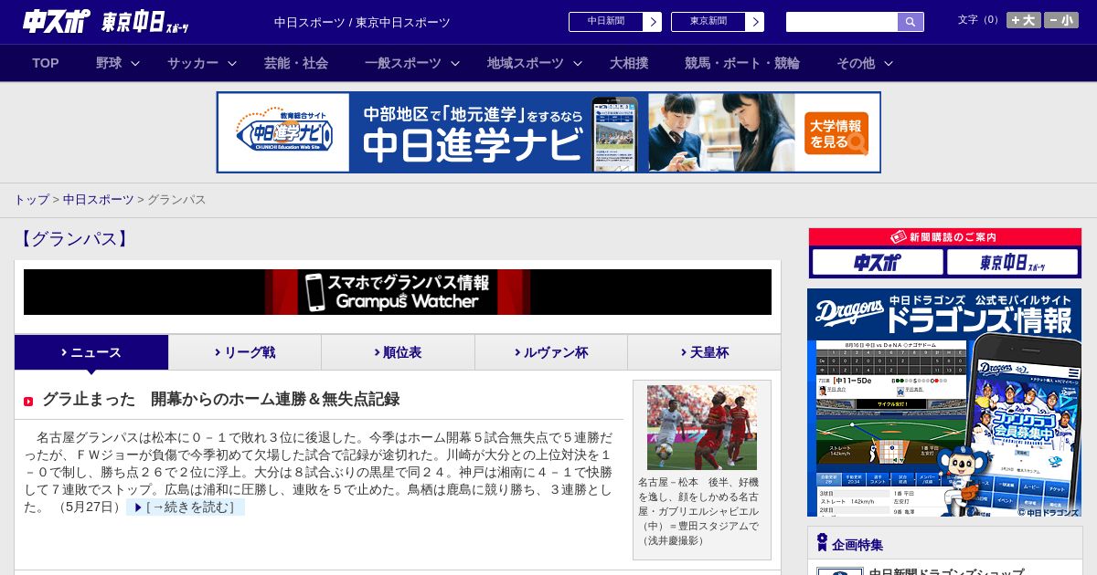1097x575 pixels.
Task: Expand the 地域スポーツ dropdown chevron
Action: point(578,63)
